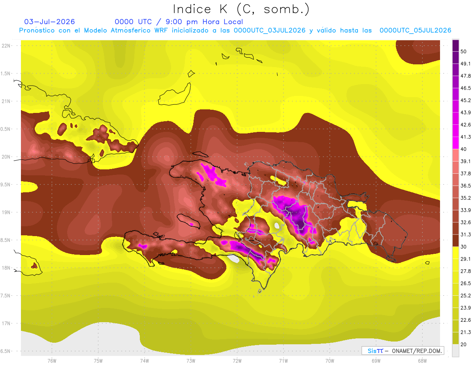Click the longitude axis label "76W"

[52, 360]
